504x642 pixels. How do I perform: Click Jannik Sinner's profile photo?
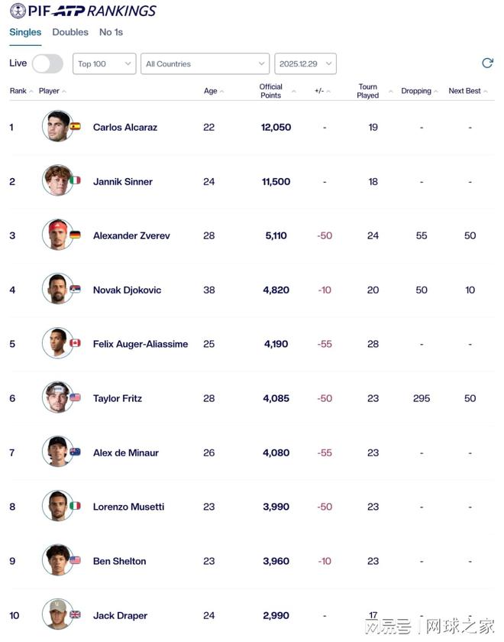click(57, 181)
